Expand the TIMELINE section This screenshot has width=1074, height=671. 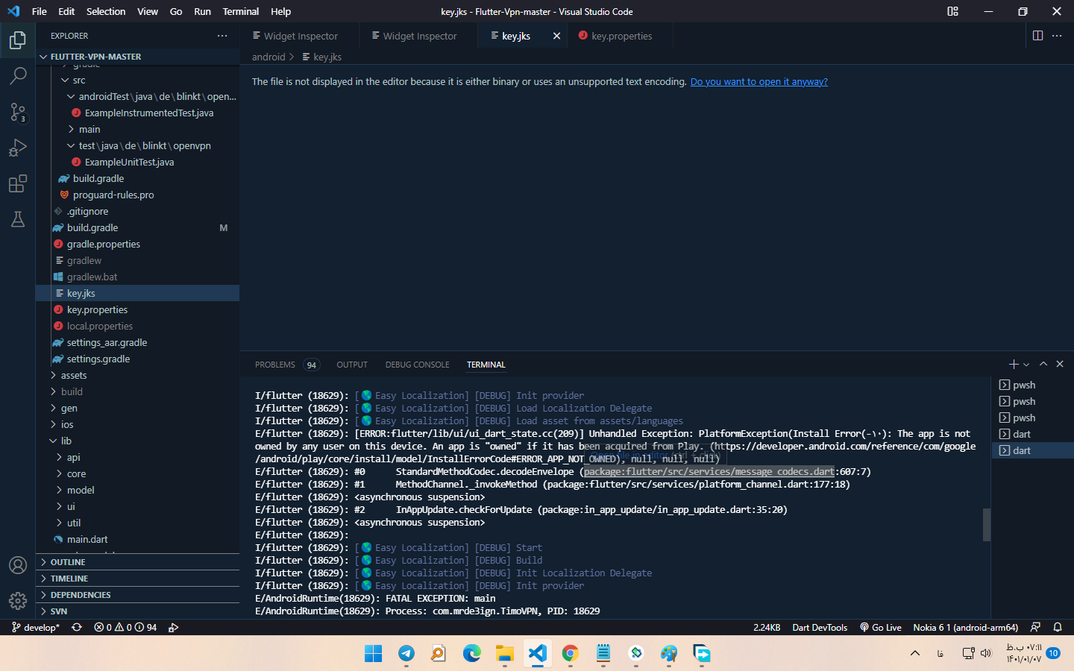pos(137,579)
